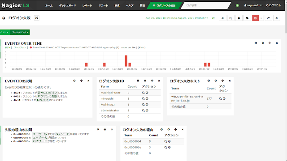This screenshot has width=287, height=161.
Task: Click ログオン失敗の理由 panel info icon
Action: click(x=161, y=129)
